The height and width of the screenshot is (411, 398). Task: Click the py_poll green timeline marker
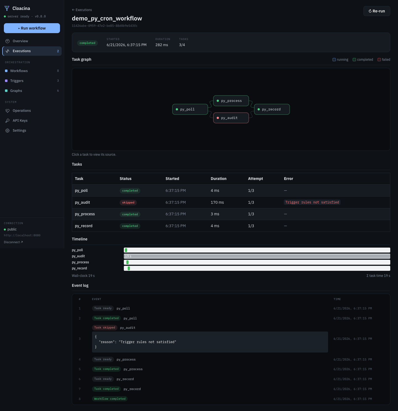126,250
